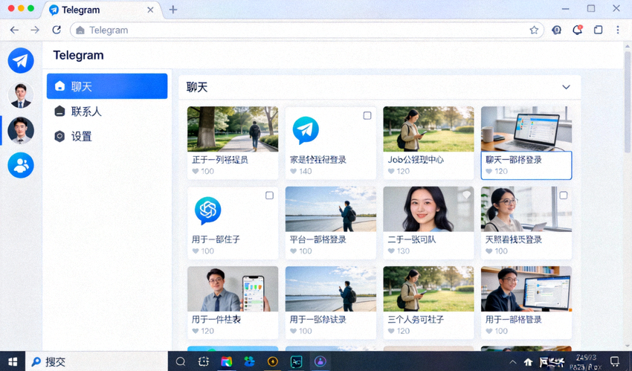Click the 用于一张静读录 title
This screenshot has width=632, height=371.
pos(318,320)
